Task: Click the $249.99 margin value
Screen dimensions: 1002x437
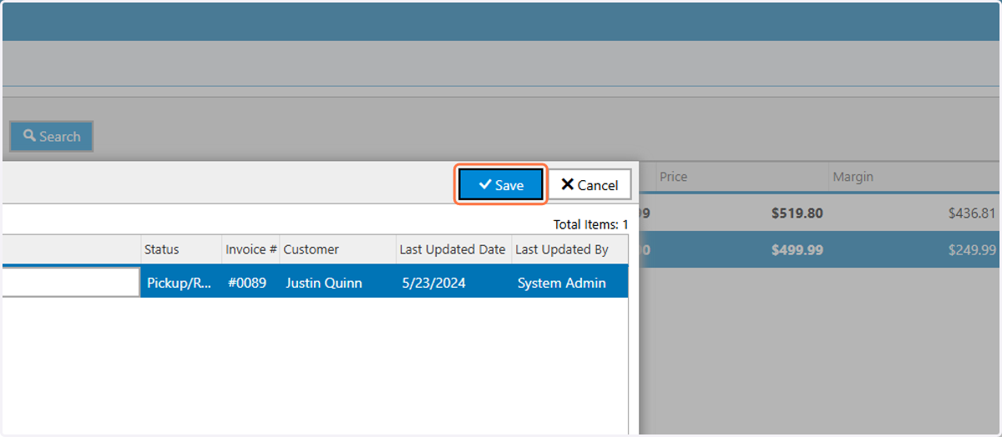Action: (x=972, y=249)
